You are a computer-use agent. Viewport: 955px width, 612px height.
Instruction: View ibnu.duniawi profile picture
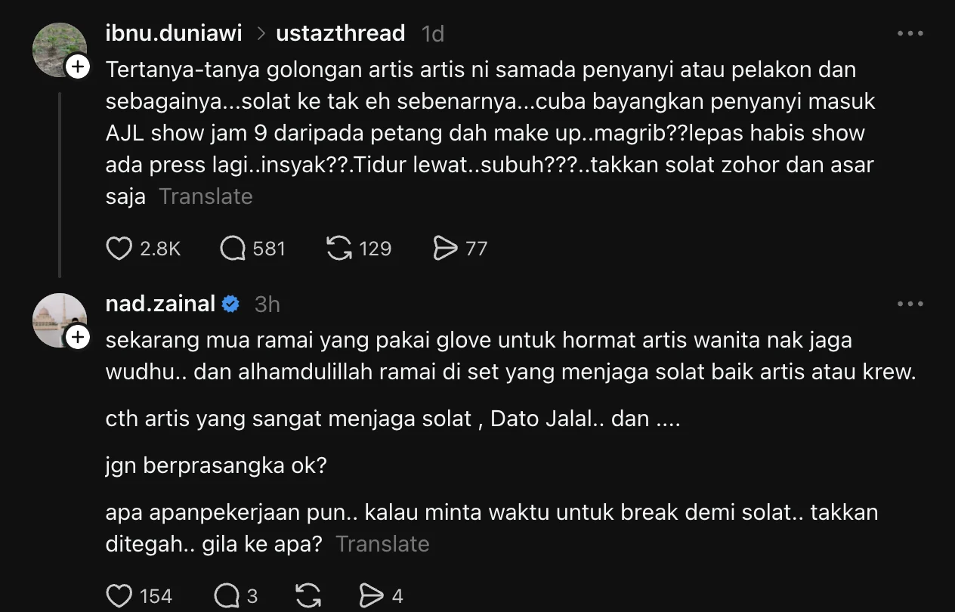click(x=57, y=48)
